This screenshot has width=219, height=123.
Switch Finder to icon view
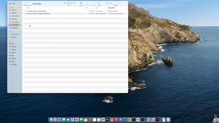tap(64, 3)
